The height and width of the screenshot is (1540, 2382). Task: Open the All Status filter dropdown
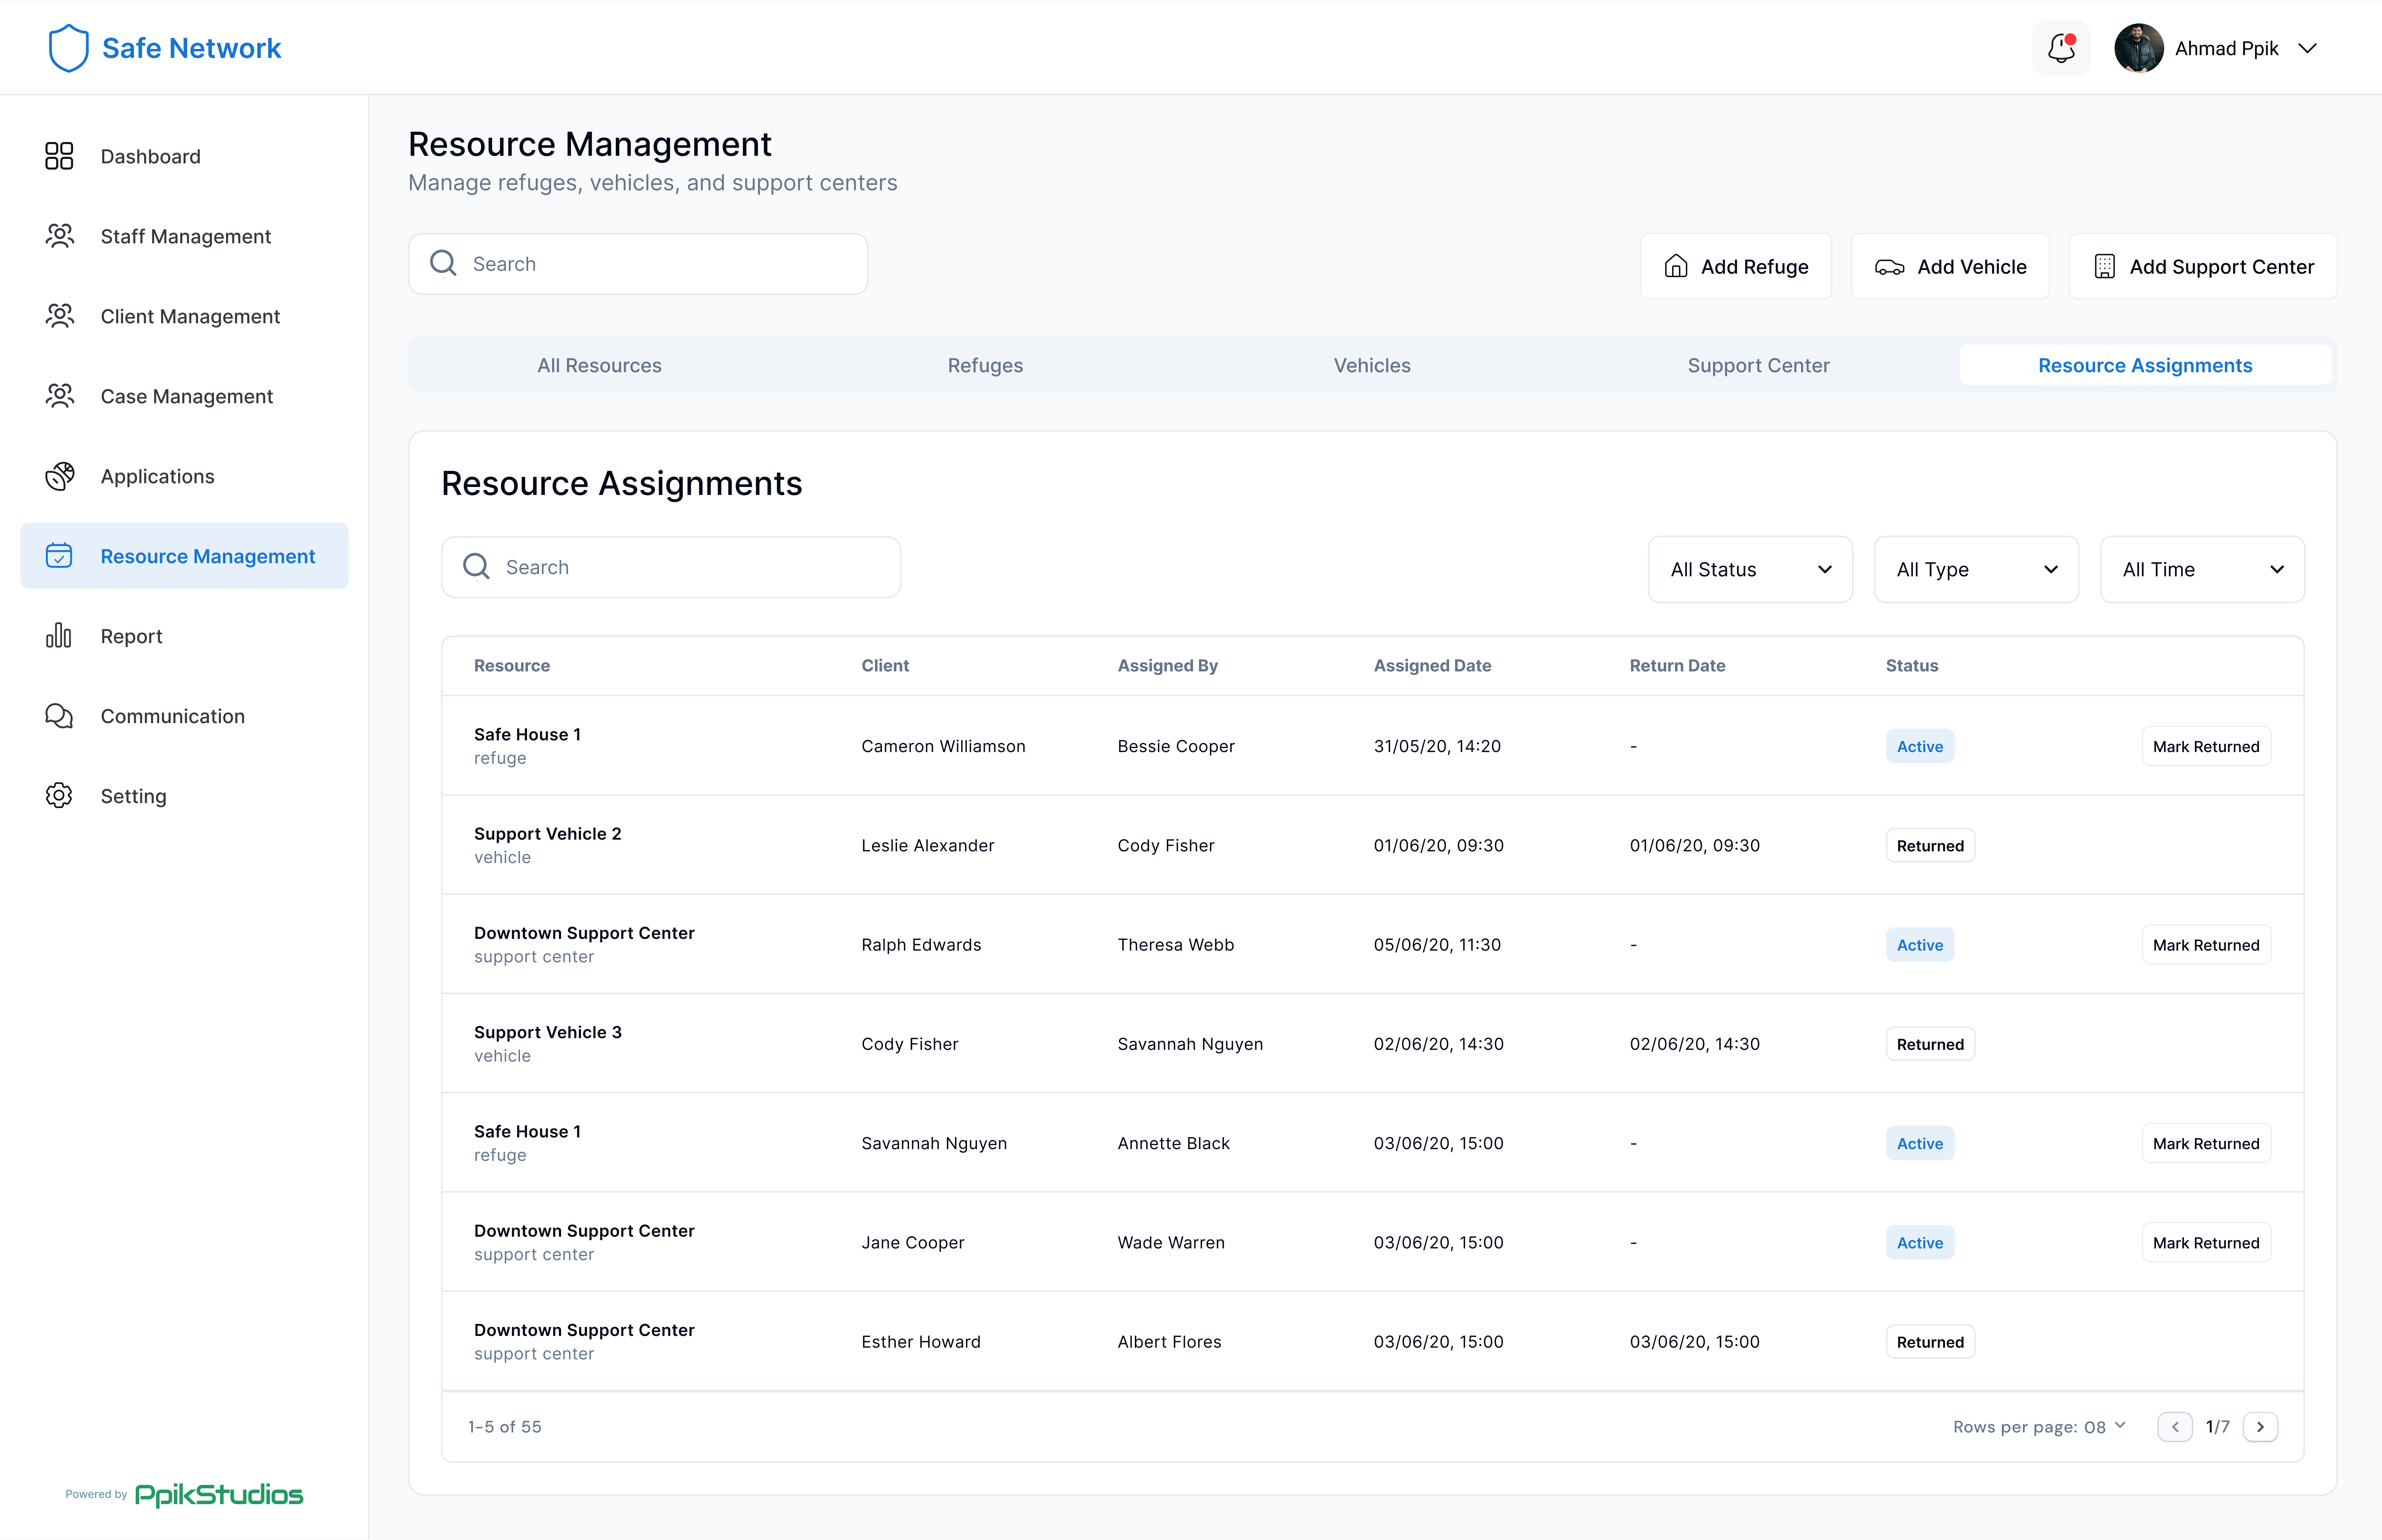1750,569
